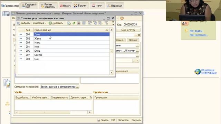The height and width of the screenshot is (124, 221).
Task: Click the disable-filter funnel icon
Action: 106,23
